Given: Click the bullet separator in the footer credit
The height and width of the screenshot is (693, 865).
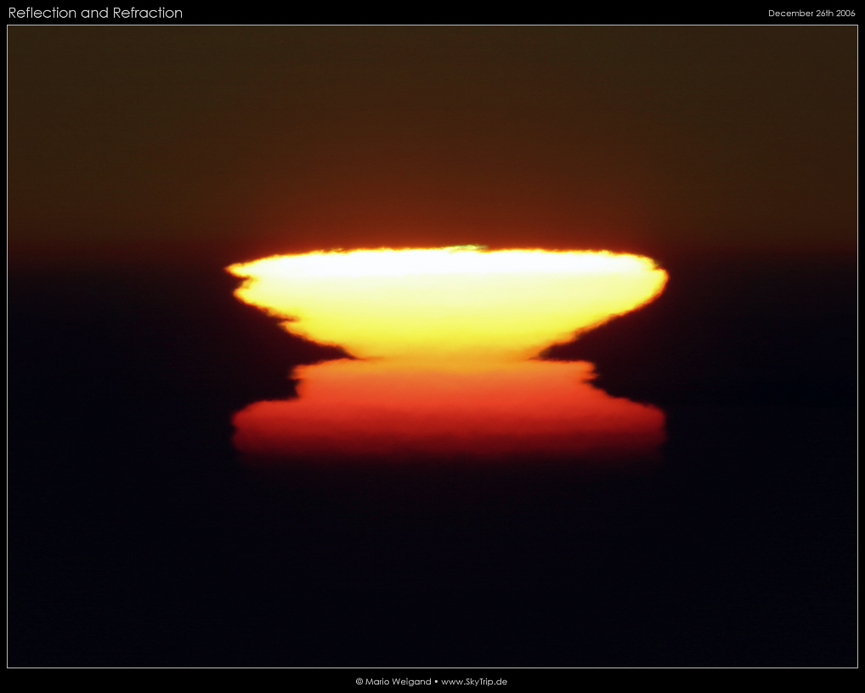Looking at the screenshot, I should (x=436, y=681).
